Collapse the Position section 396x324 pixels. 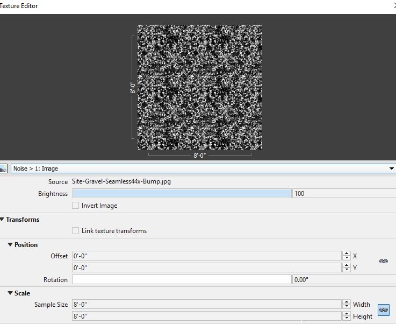[x=11, y=245]
